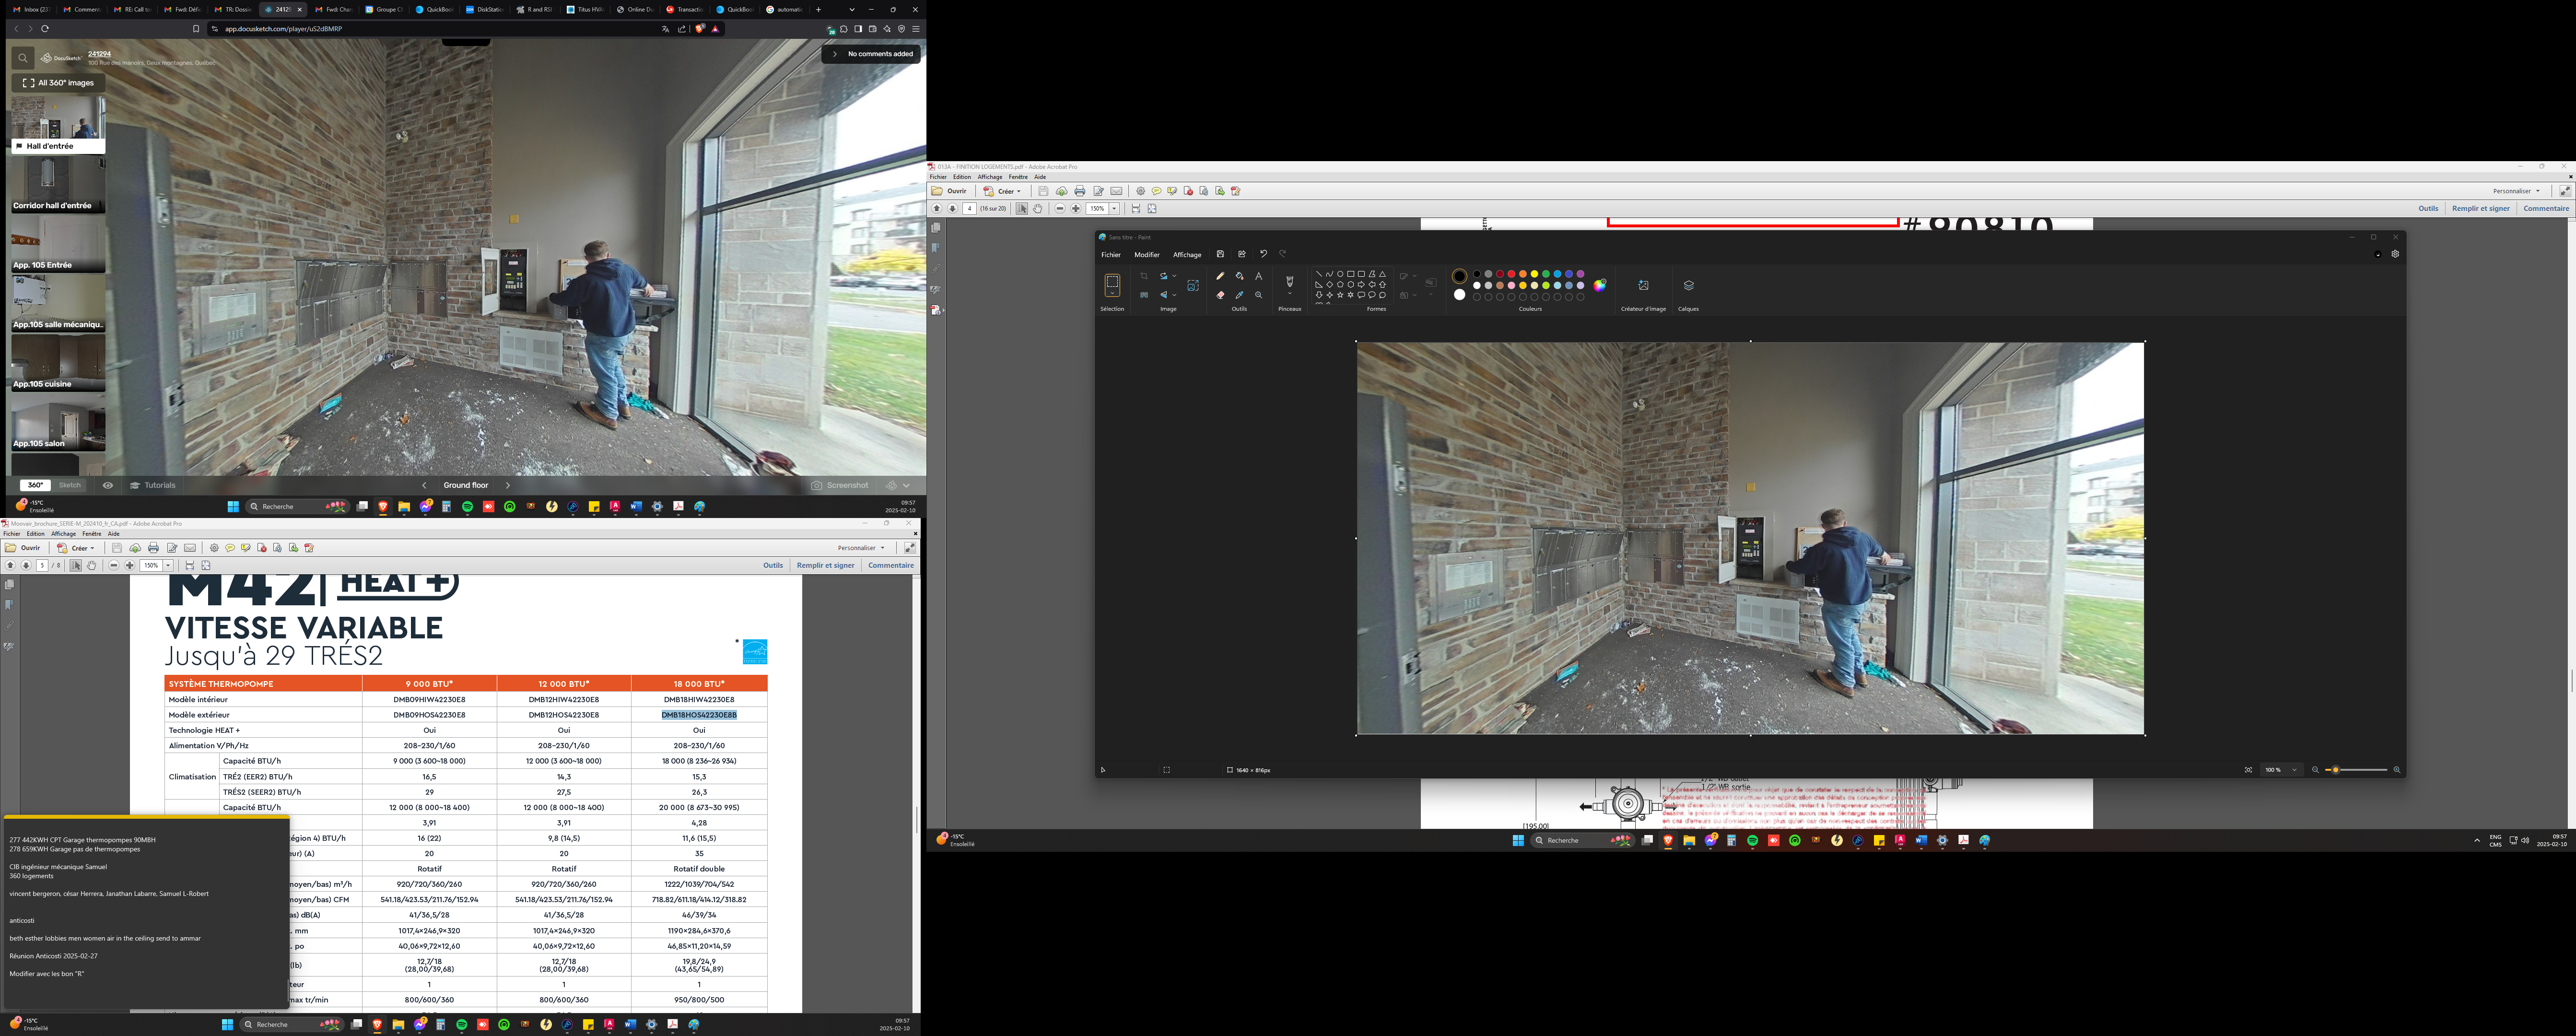Switch the view toggle to 360°
The height and width of the screenshot is (1036, 2576).
tap(35, 486)
